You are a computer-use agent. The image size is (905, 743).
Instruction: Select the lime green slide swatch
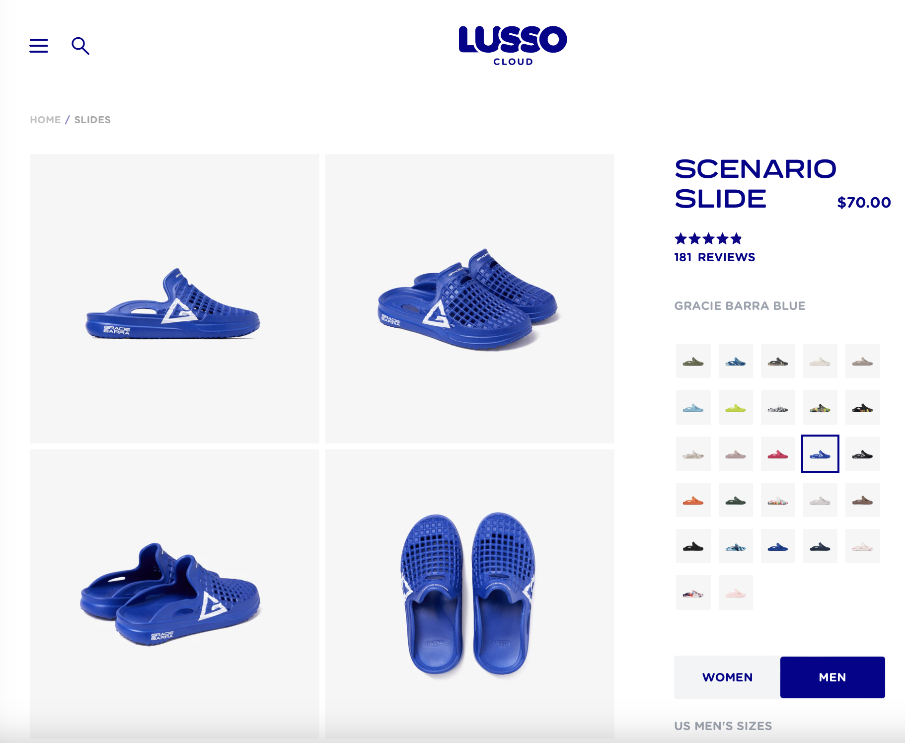coord(736,407)
